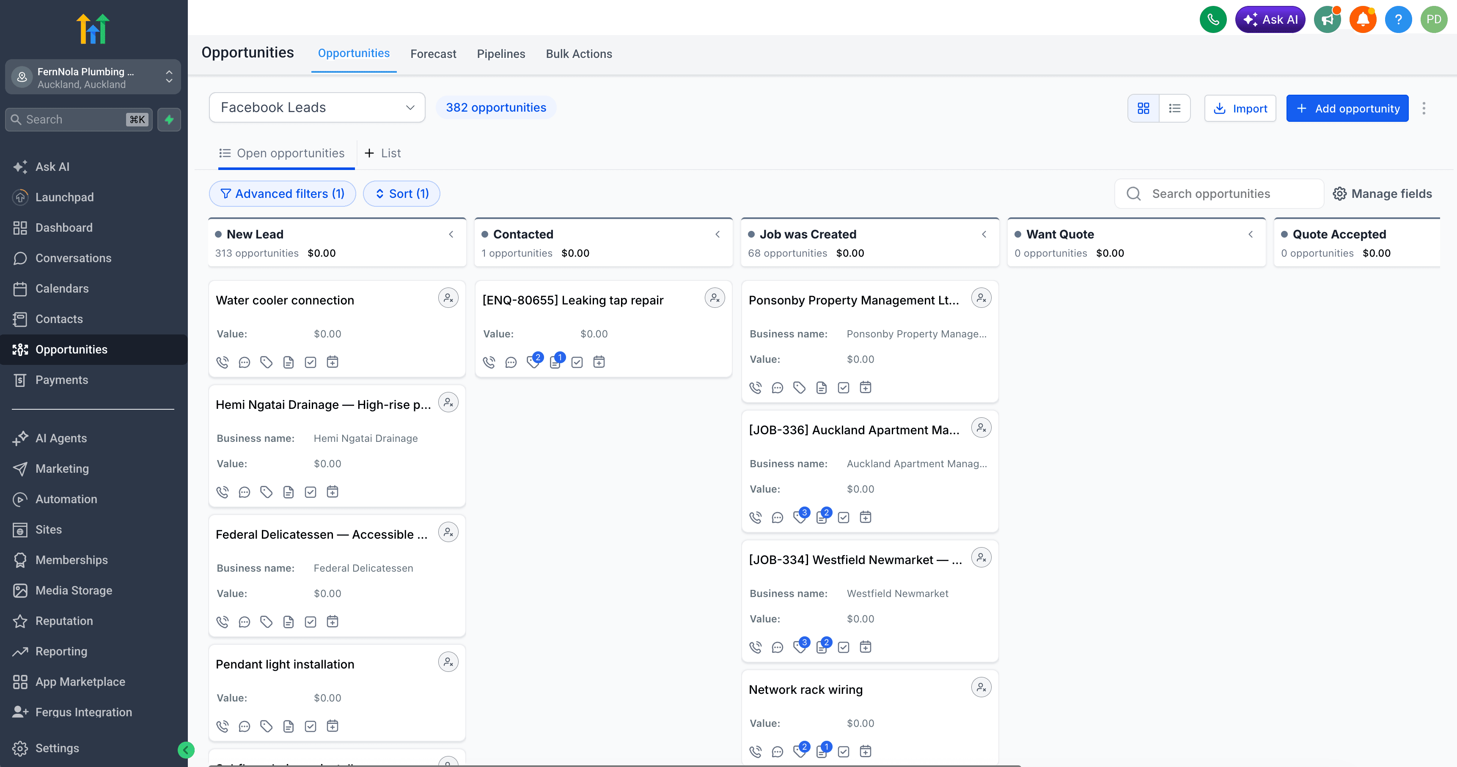1457x767 pixels.
Task: Click the help question mark icon
Action: point(1398,20)
